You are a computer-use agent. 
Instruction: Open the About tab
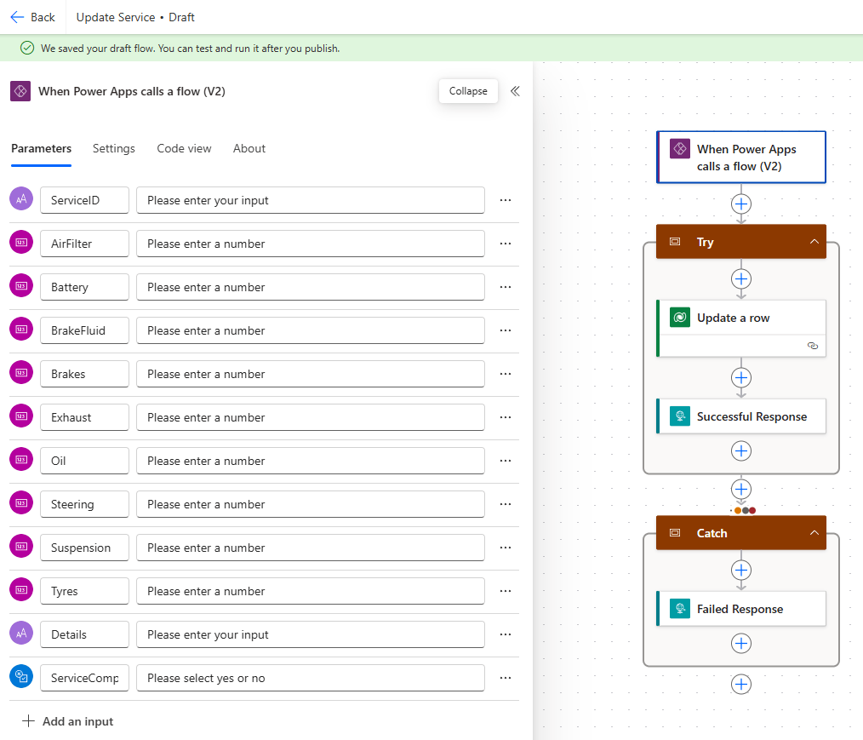click(249, 148)
